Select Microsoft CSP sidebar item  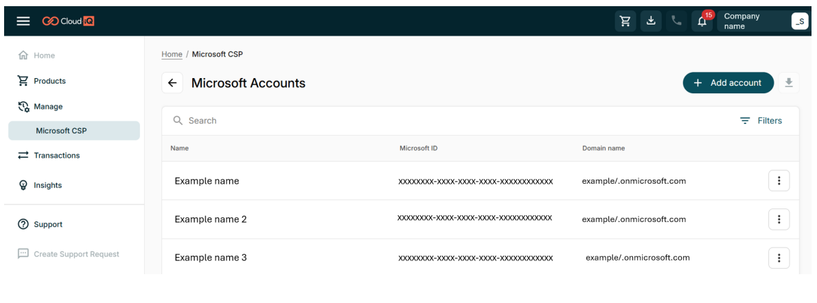(74, 131)
